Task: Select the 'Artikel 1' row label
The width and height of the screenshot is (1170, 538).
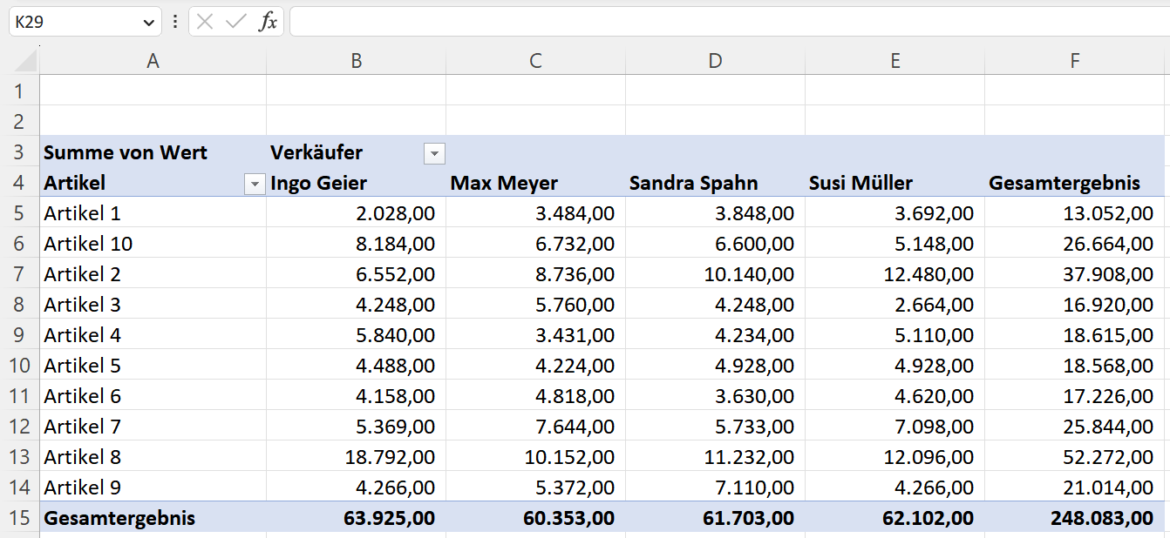Action: [x=153, y=212]
